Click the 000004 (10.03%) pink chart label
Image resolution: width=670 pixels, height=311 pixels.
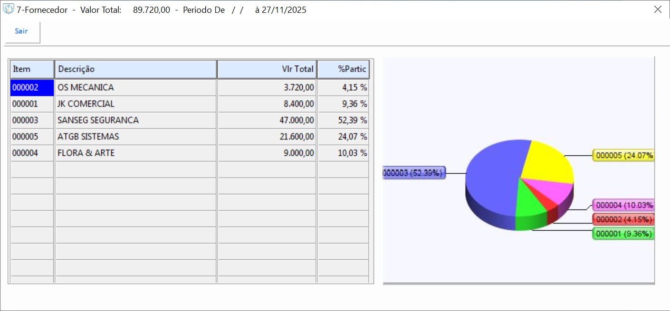(x=623, y=205)
